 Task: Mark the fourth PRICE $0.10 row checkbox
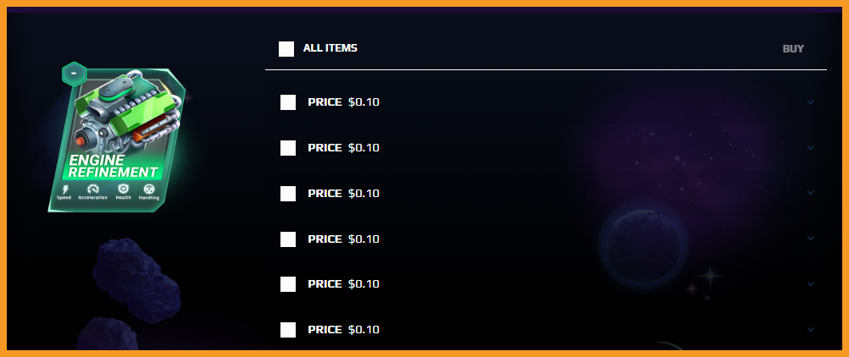click(288, 239)
